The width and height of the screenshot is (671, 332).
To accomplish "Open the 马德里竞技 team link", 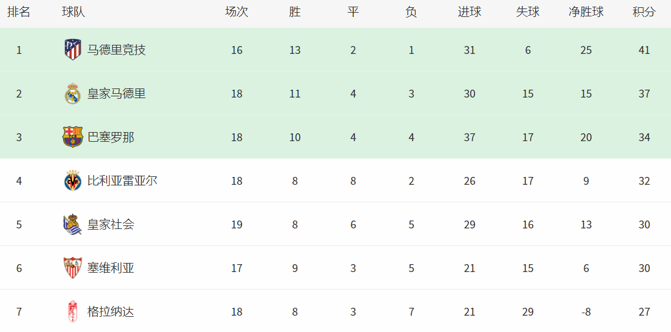I will 116,50.
